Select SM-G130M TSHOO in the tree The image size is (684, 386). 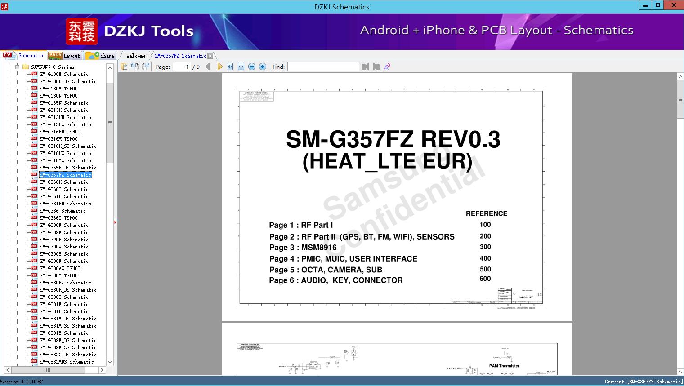(x=58, y=89)
